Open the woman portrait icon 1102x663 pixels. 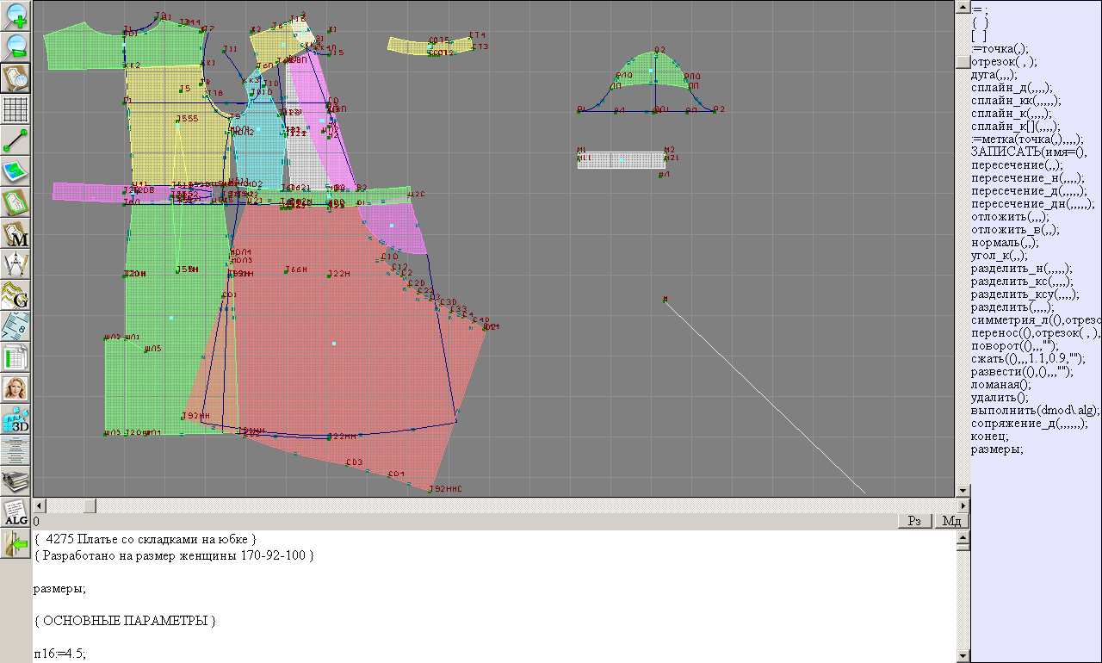15,388
